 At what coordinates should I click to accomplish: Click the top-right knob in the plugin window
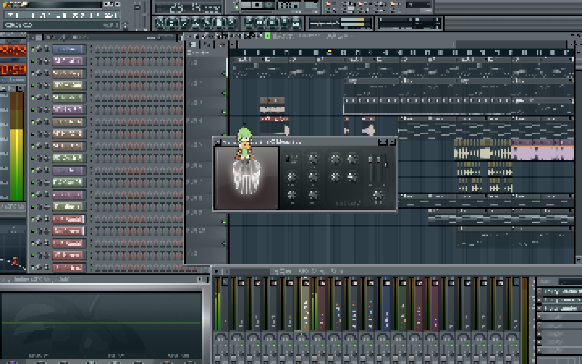[x=352, y=159]
